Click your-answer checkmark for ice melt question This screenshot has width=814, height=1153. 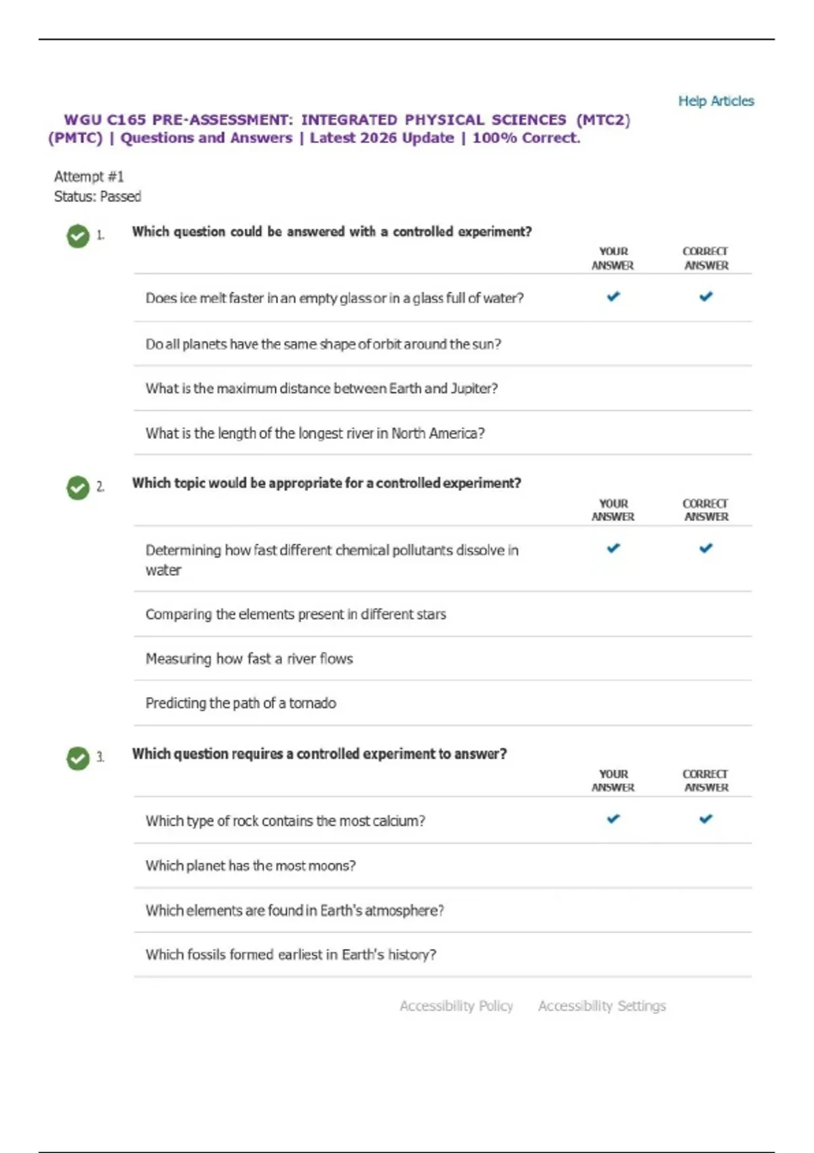pos(613,296)
